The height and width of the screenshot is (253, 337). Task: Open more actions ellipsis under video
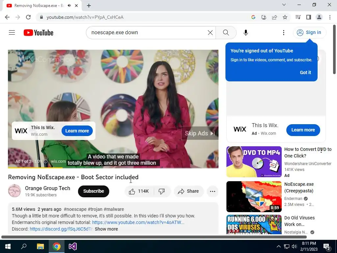212,191
